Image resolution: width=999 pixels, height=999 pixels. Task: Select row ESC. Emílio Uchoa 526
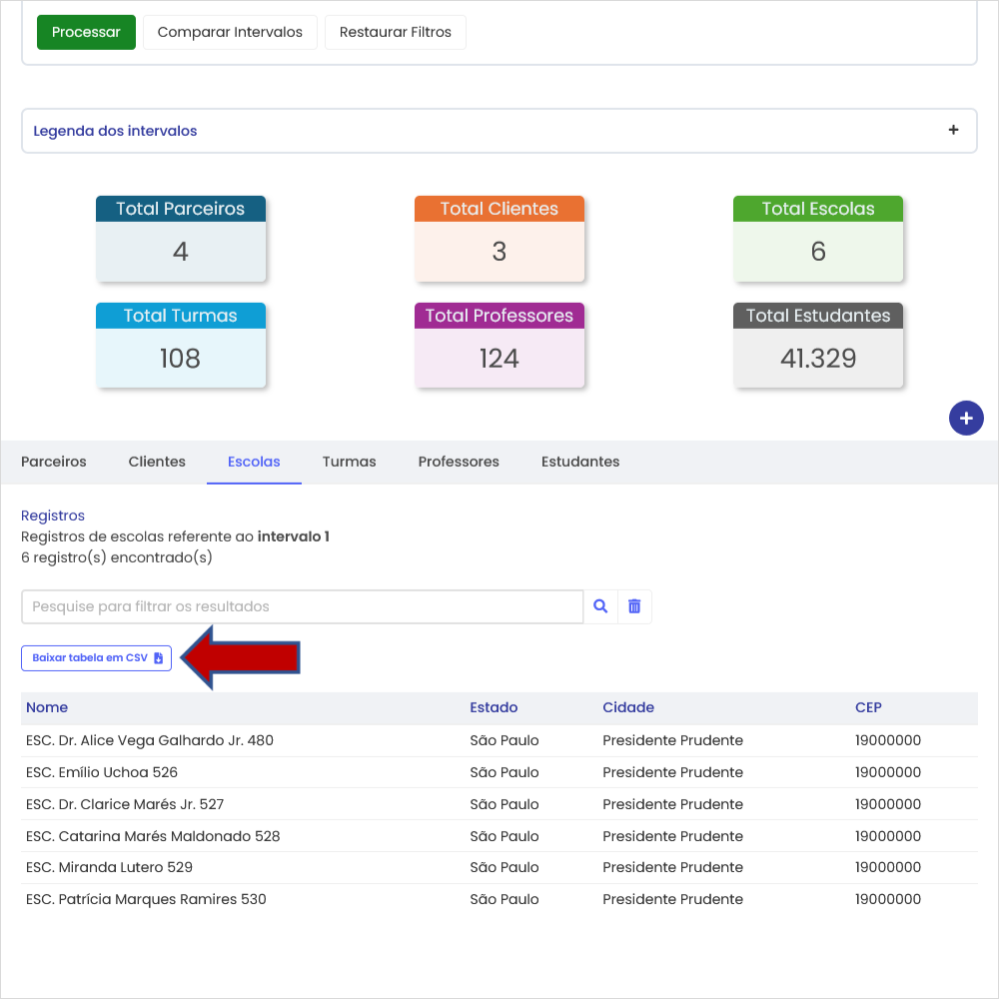[x=499, y=772]
